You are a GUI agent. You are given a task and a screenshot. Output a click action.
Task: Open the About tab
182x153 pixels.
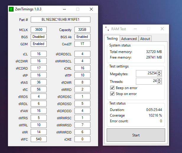coord(145,39)
